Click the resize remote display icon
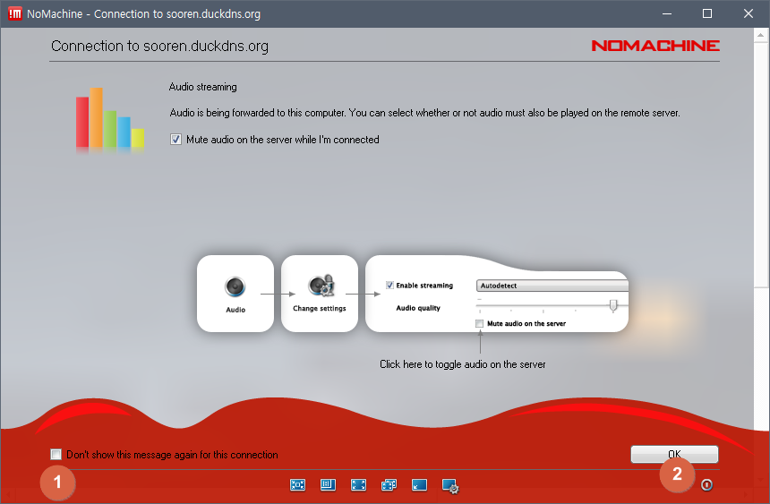This screenshot has height=504, width=770. coord(328,485)
